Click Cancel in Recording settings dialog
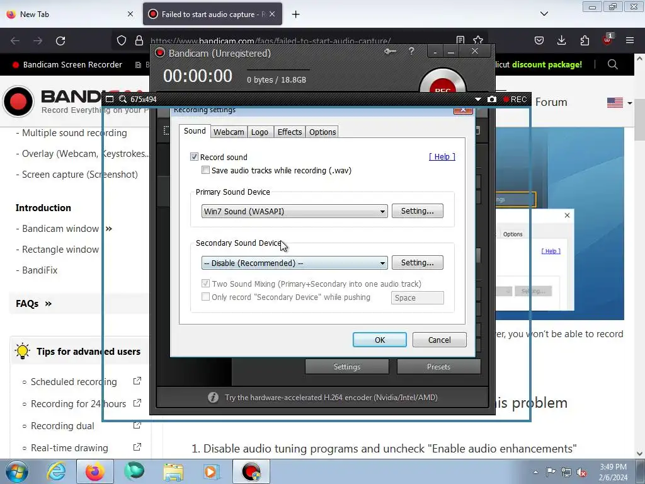 point(439,340)
